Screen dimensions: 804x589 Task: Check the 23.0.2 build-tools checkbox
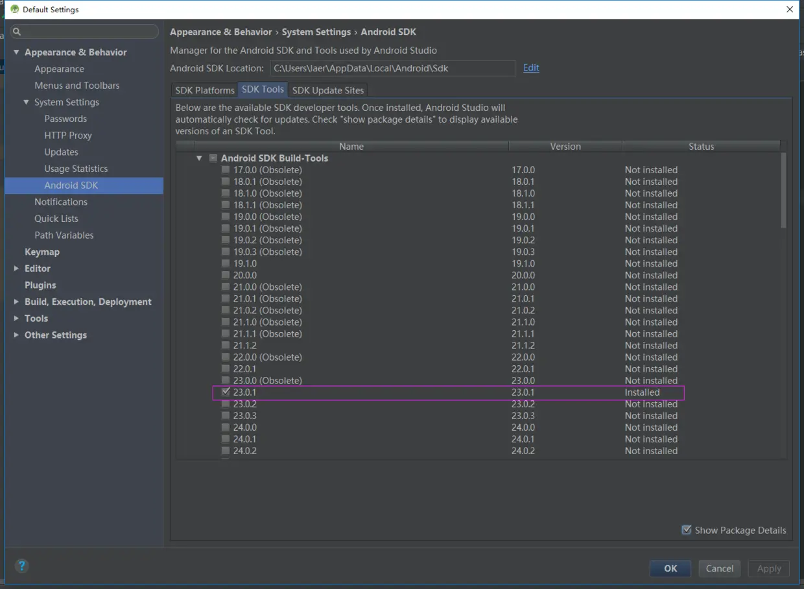pyautogui.click(x=226, y=403)
